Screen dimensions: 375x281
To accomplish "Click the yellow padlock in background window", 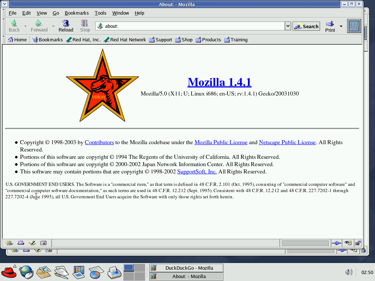I will pos(364,250).
